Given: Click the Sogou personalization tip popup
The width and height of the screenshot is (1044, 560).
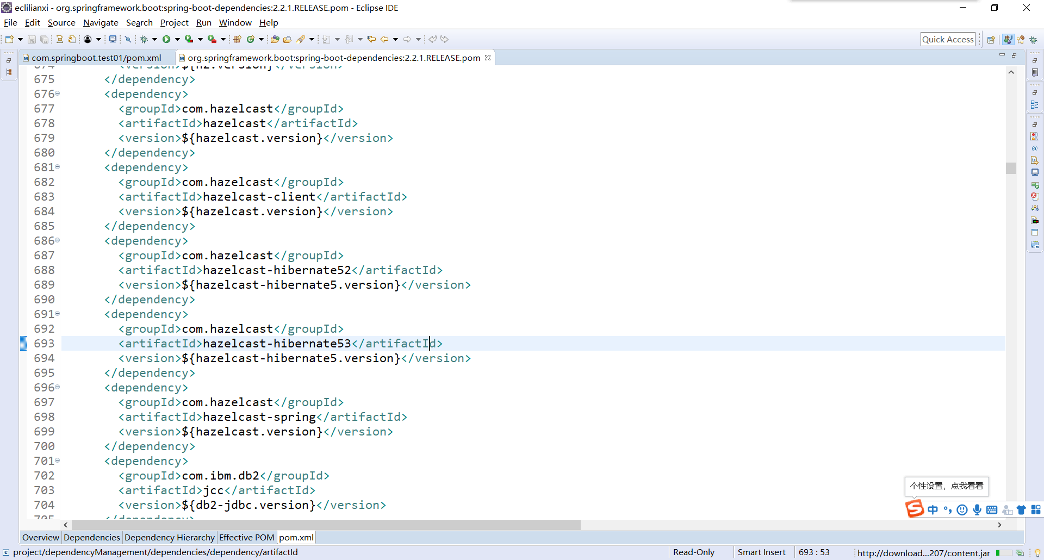Looking at the screenshot, I should [947, 486].
